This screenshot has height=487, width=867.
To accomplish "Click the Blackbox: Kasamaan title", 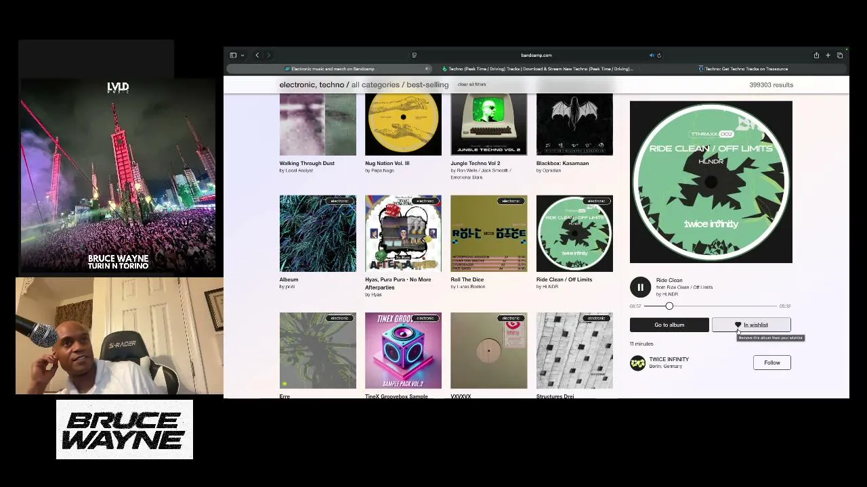I will [562, 163].
